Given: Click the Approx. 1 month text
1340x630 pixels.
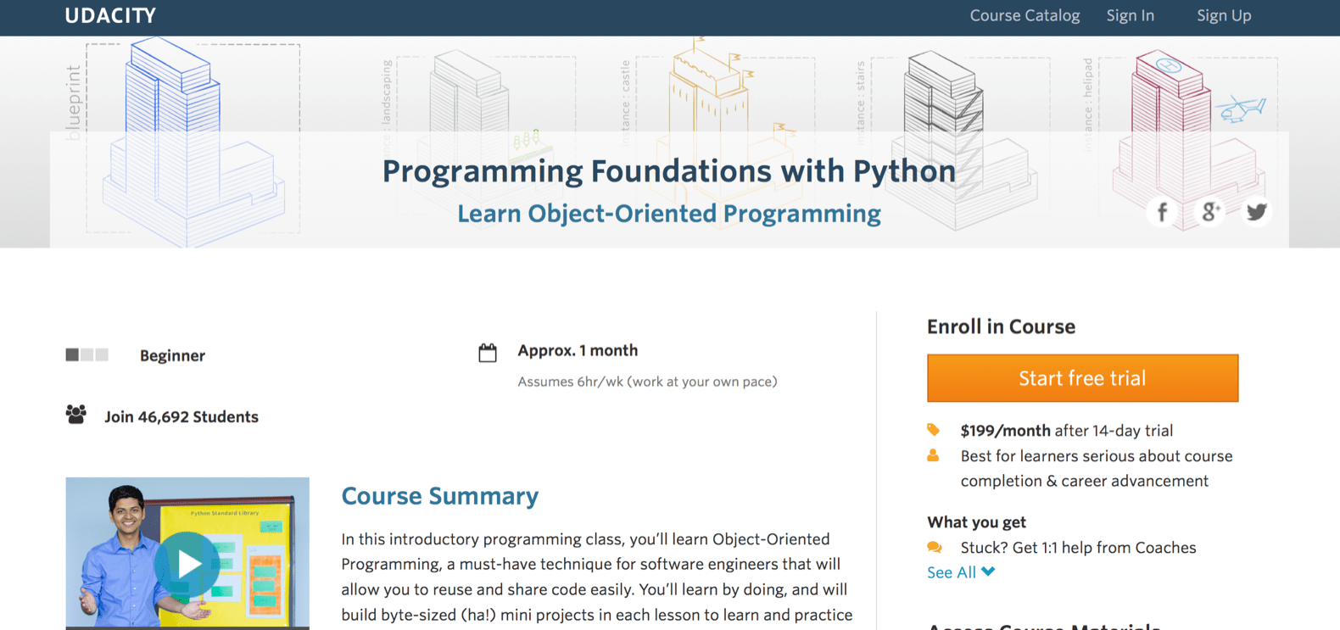Looking at the screenshot, I should 578,350.
